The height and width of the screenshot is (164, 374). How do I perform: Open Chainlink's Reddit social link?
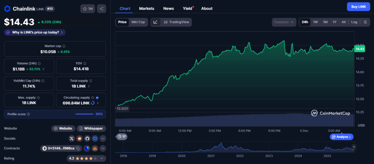click(80, 139)
